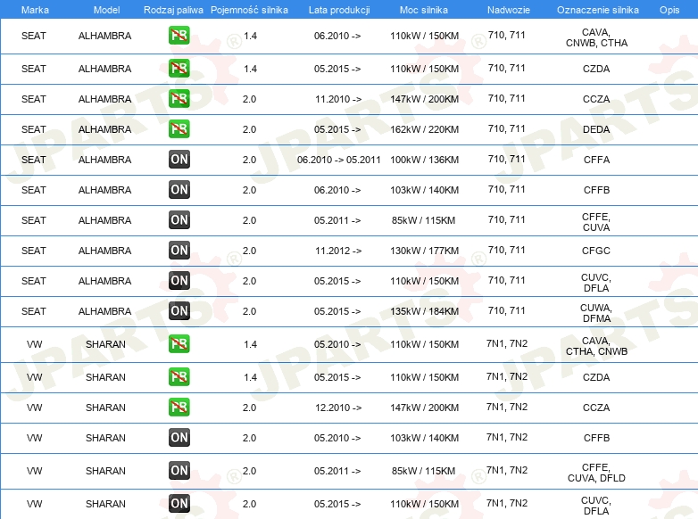
Task: Click engine capacity 1.4 in SEAT CZDA row
Action: pyautogui.click(x=250, y=69)
